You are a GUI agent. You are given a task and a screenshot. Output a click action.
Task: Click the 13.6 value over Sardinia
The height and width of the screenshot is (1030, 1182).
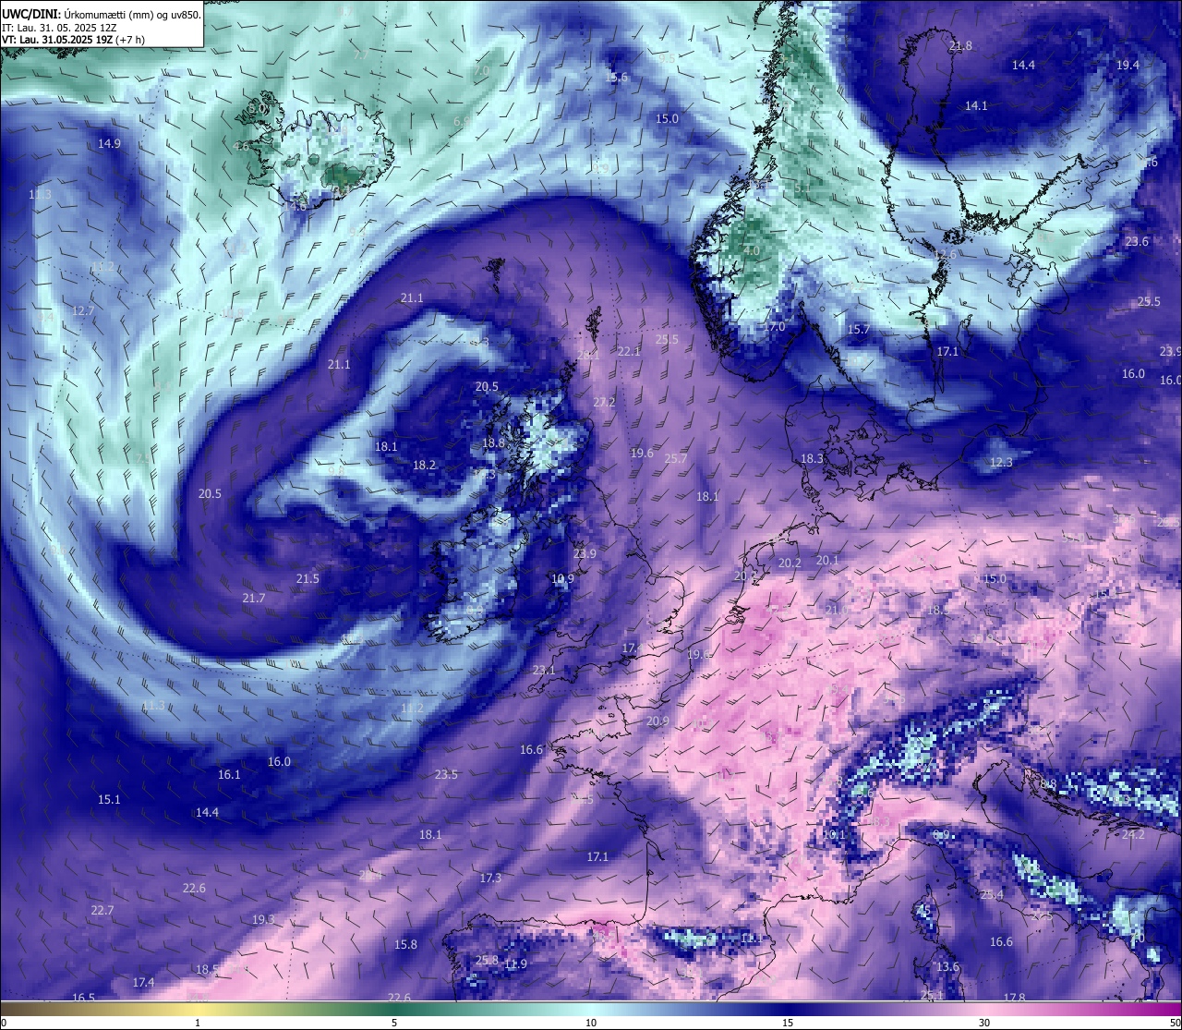pos(947,967)
